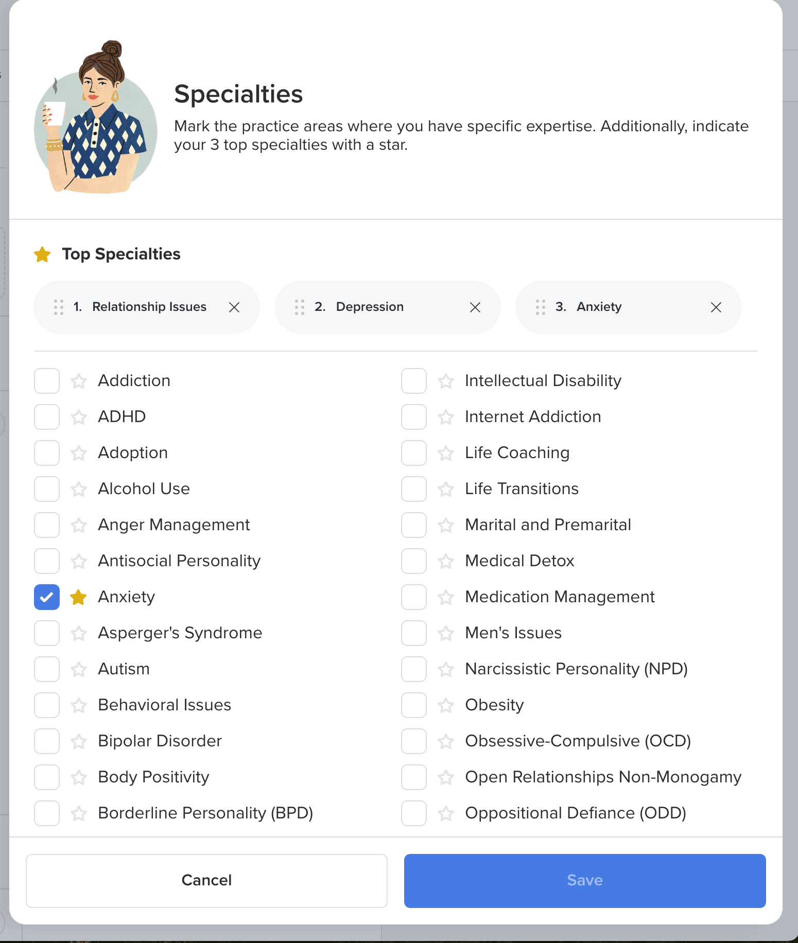Click the drag handle on Depression chip
This screenshot has height=943, width=798.
coord(300,307)
